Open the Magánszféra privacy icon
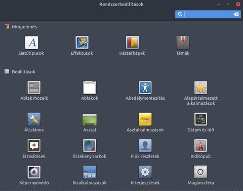The height and width of the screenshot is (191, 243). [200, 172]
